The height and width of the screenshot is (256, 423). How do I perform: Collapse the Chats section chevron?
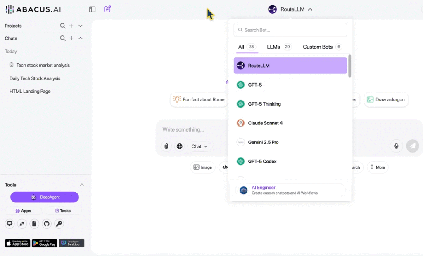tap(81, 38)
